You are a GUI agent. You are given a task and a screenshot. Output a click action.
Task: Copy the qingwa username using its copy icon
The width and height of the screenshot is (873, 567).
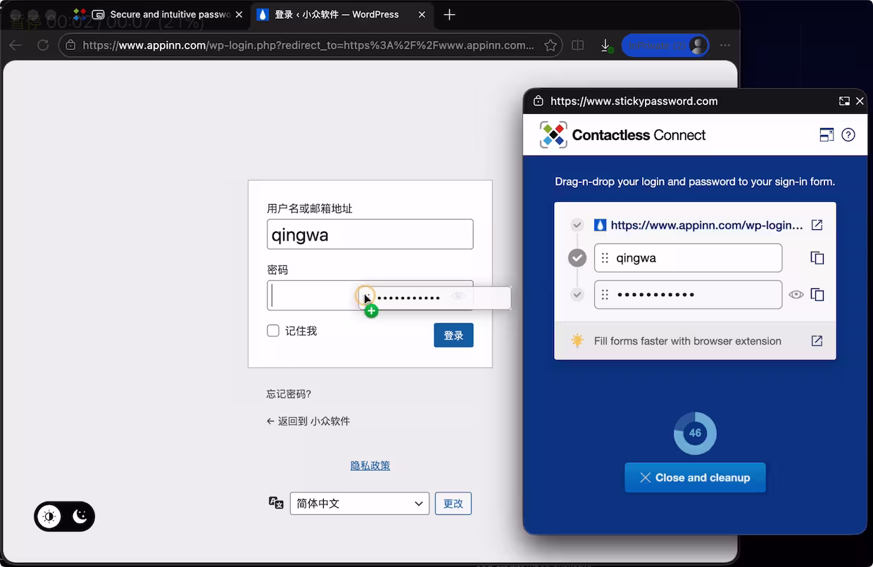point(817,257)
